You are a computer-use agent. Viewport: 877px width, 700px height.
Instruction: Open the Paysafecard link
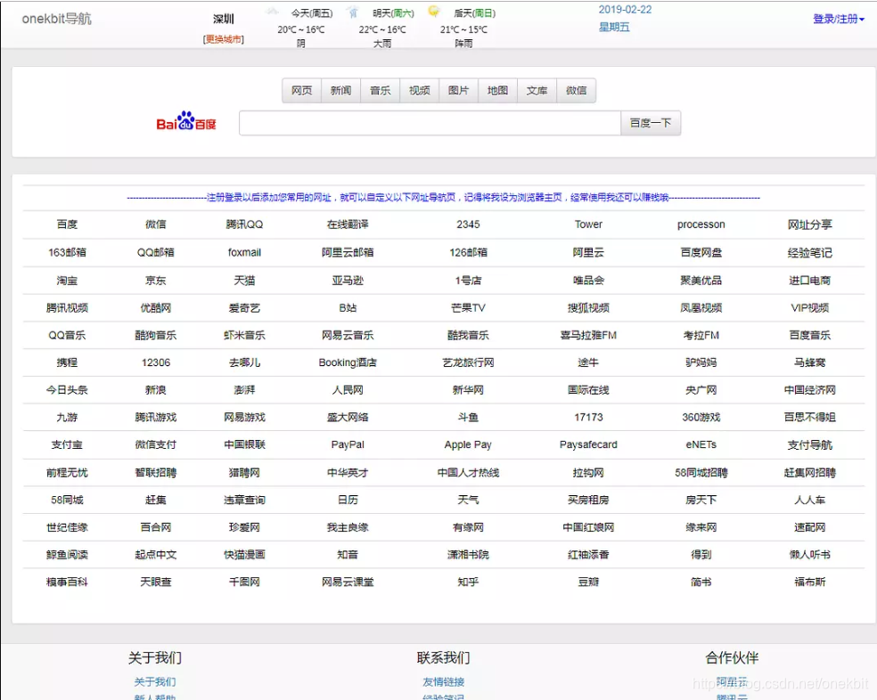pyautogui.click(x=588, y=444)
